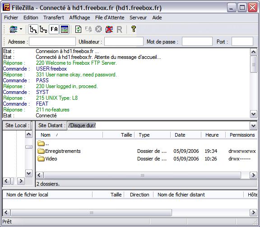
Task: Click the remote list horizontal scrollbar thumb
Action: 142,175
